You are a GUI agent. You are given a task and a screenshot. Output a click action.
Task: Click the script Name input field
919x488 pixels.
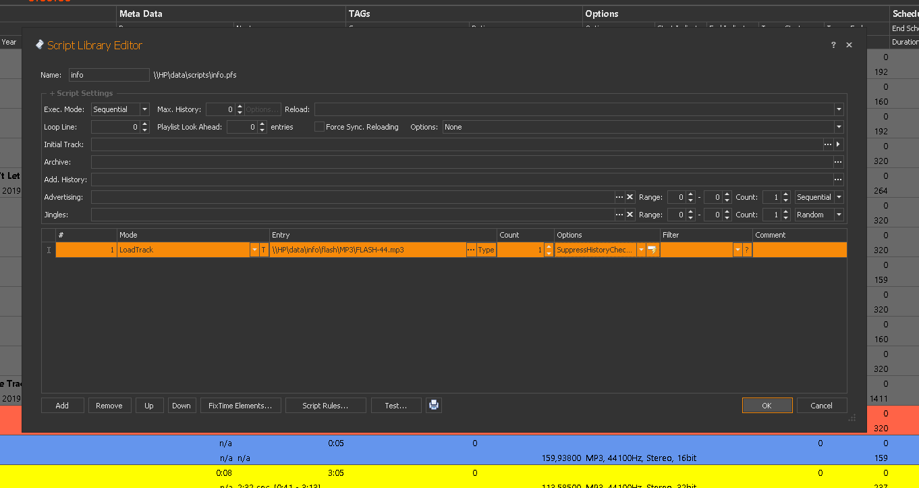109,75
